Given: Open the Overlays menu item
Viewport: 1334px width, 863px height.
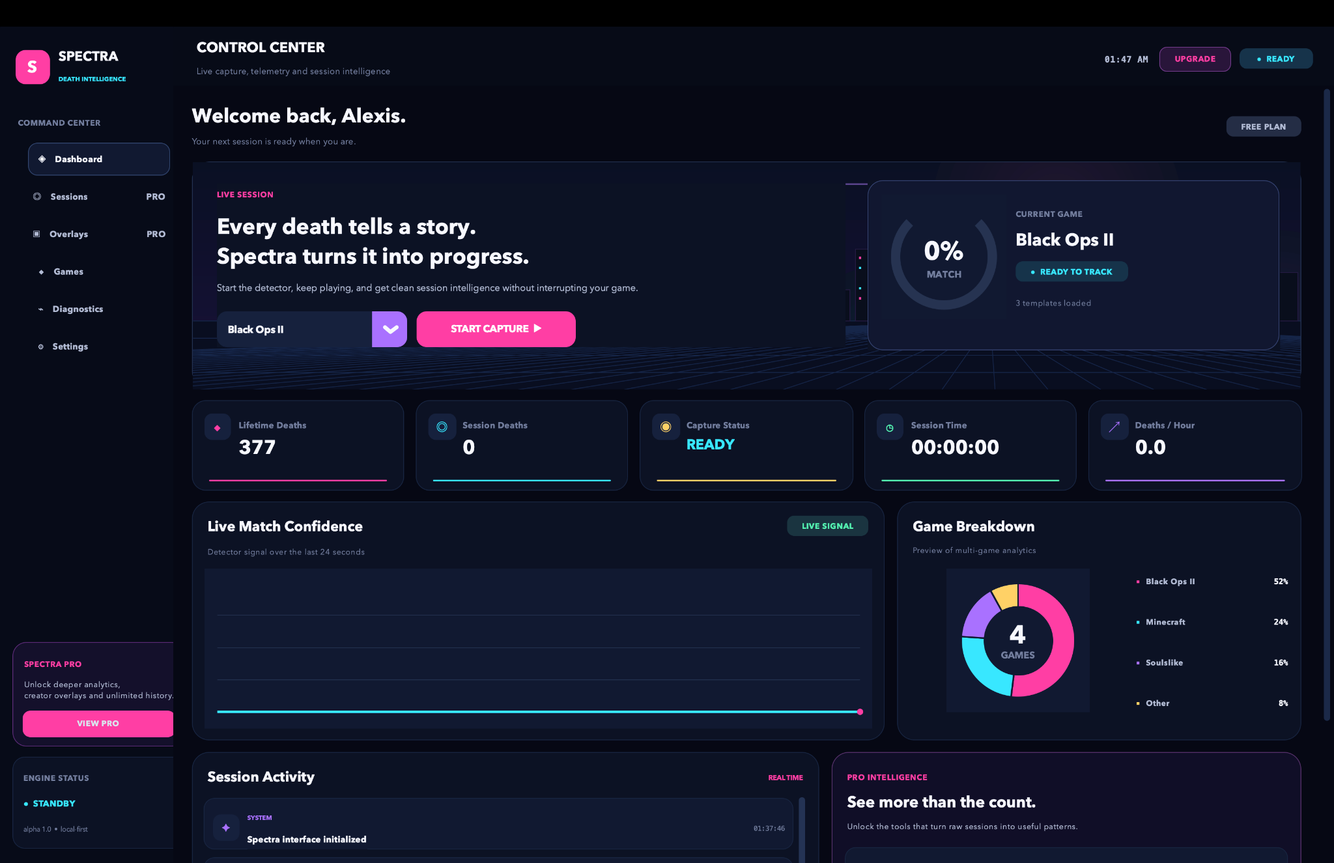Looking at the screenshot, I should pos(99,234).
